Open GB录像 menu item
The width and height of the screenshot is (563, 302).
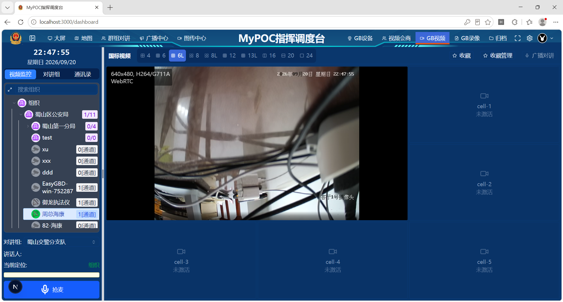(x=467, y=38)
